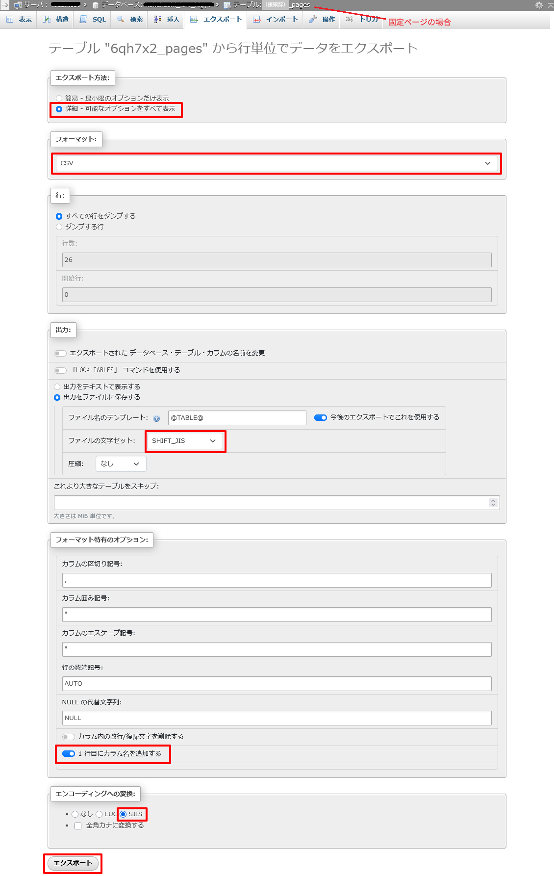Click the カラム囲み記号 input field

click(x=277, y=615)
